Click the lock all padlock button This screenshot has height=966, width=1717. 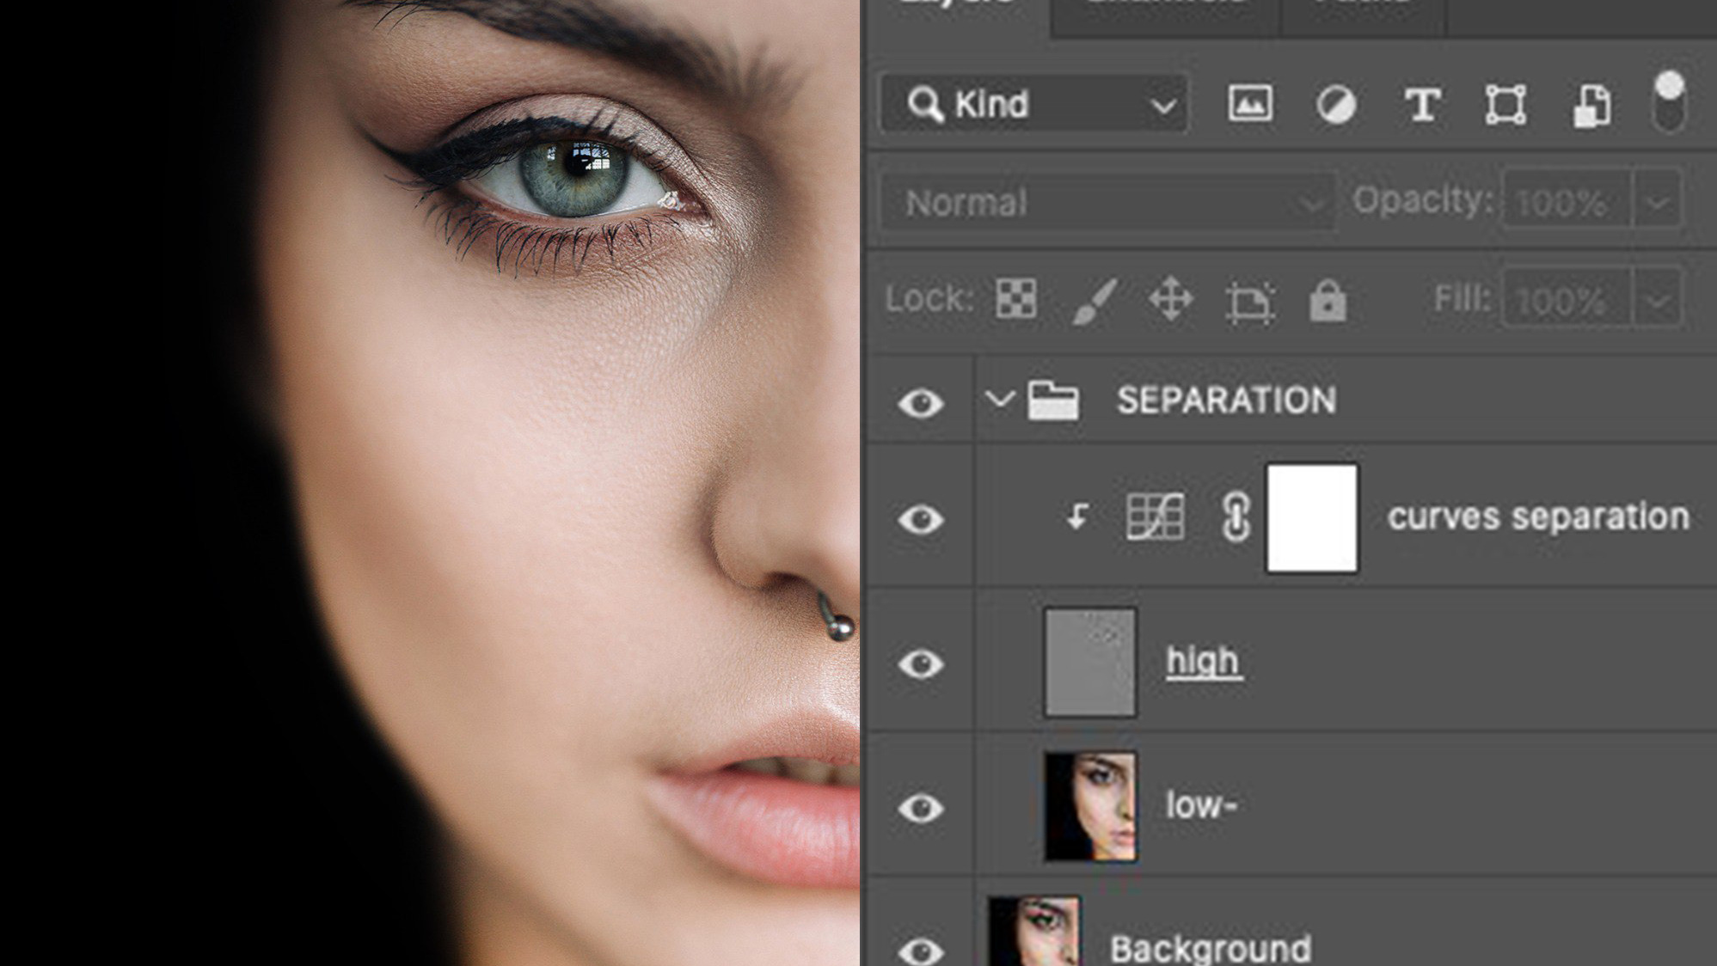tap(1327, 300)
